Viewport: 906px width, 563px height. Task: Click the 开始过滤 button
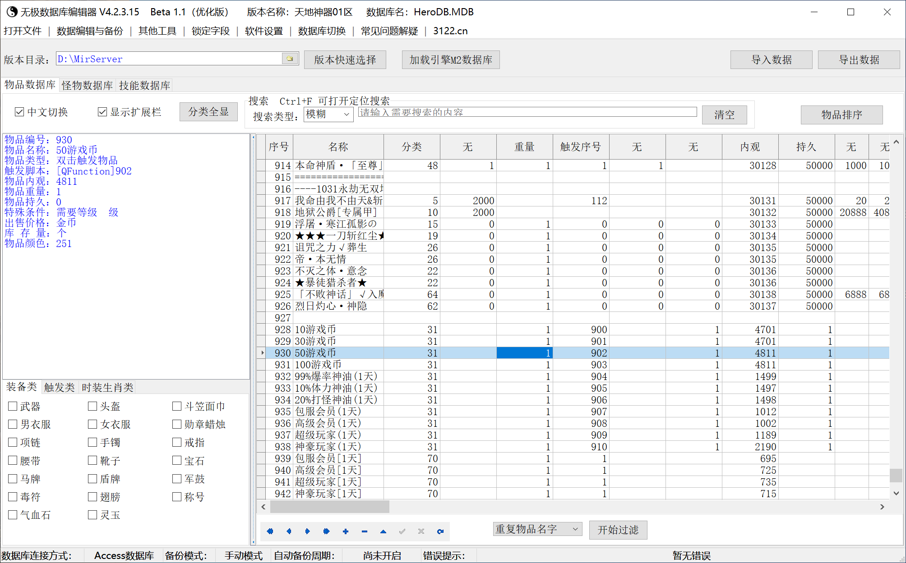pyautogui.click(x=618, y=530)
